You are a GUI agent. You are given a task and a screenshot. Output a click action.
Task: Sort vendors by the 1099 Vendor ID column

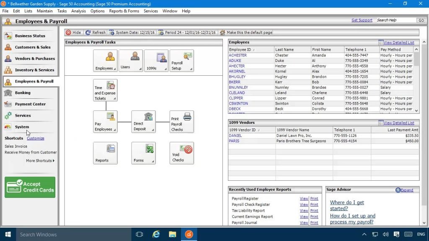click(252, 130)
